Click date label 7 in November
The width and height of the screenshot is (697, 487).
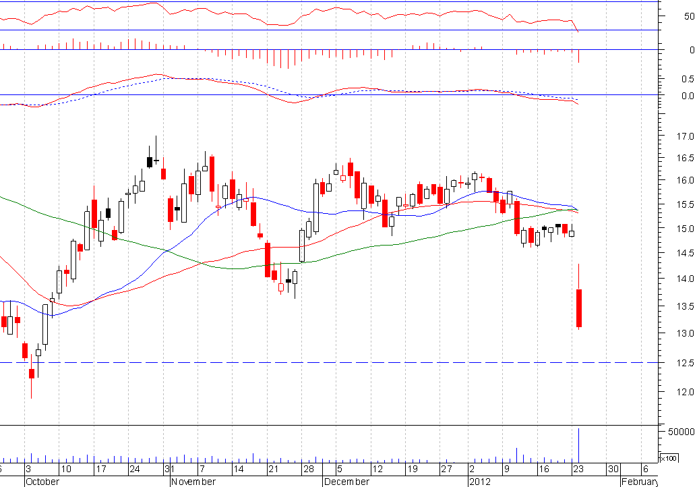coord(202,469)
